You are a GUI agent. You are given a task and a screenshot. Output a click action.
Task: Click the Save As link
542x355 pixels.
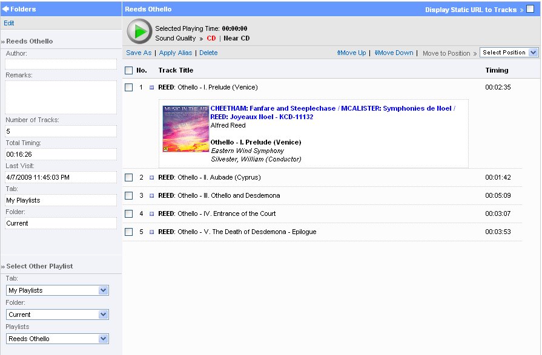(139, 53)
